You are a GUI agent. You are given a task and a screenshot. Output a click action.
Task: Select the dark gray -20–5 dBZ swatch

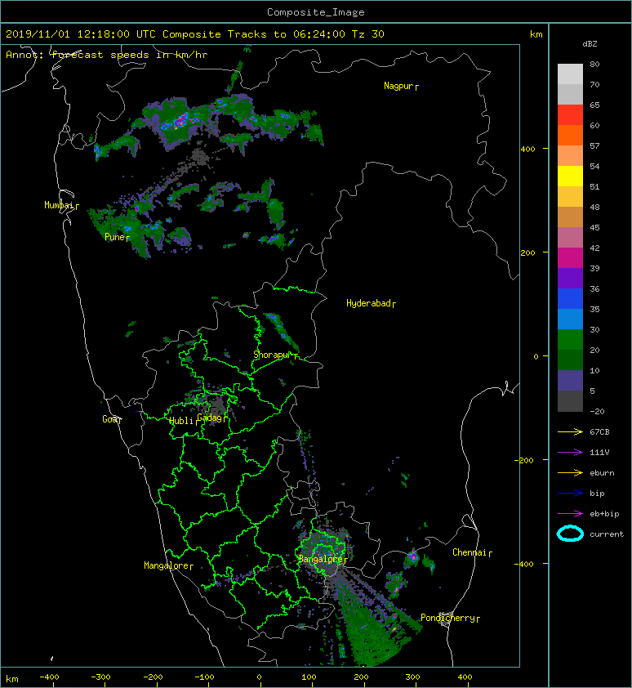(x=570, y=400)
